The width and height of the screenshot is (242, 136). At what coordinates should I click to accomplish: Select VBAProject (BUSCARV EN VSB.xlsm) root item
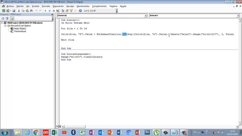25,23
